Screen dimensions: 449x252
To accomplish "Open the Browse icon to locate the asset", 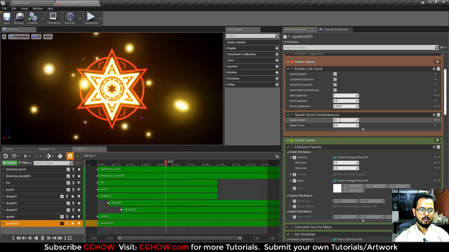I will pos(18,17).
